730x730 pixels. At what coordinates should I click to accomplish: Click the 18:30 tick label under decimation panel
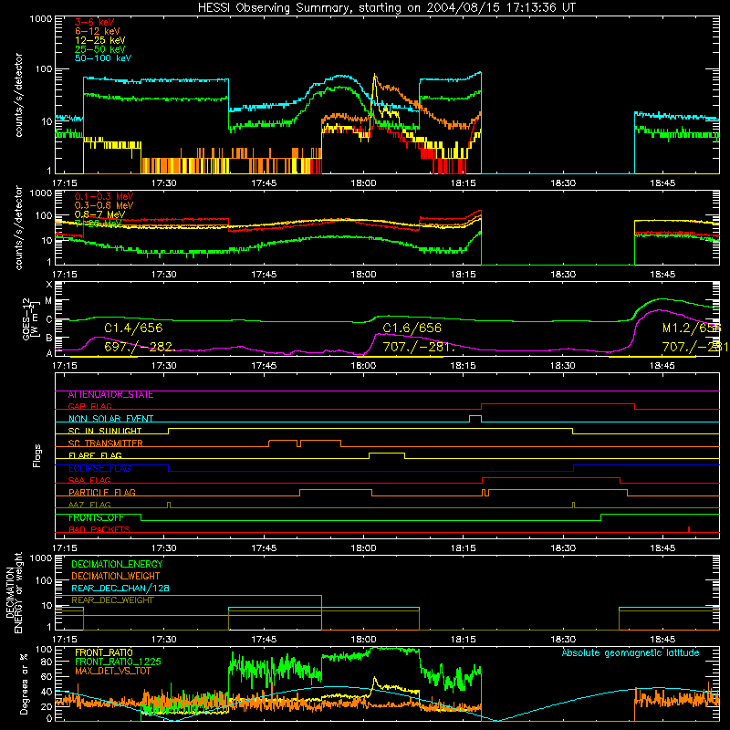point(563,640)
